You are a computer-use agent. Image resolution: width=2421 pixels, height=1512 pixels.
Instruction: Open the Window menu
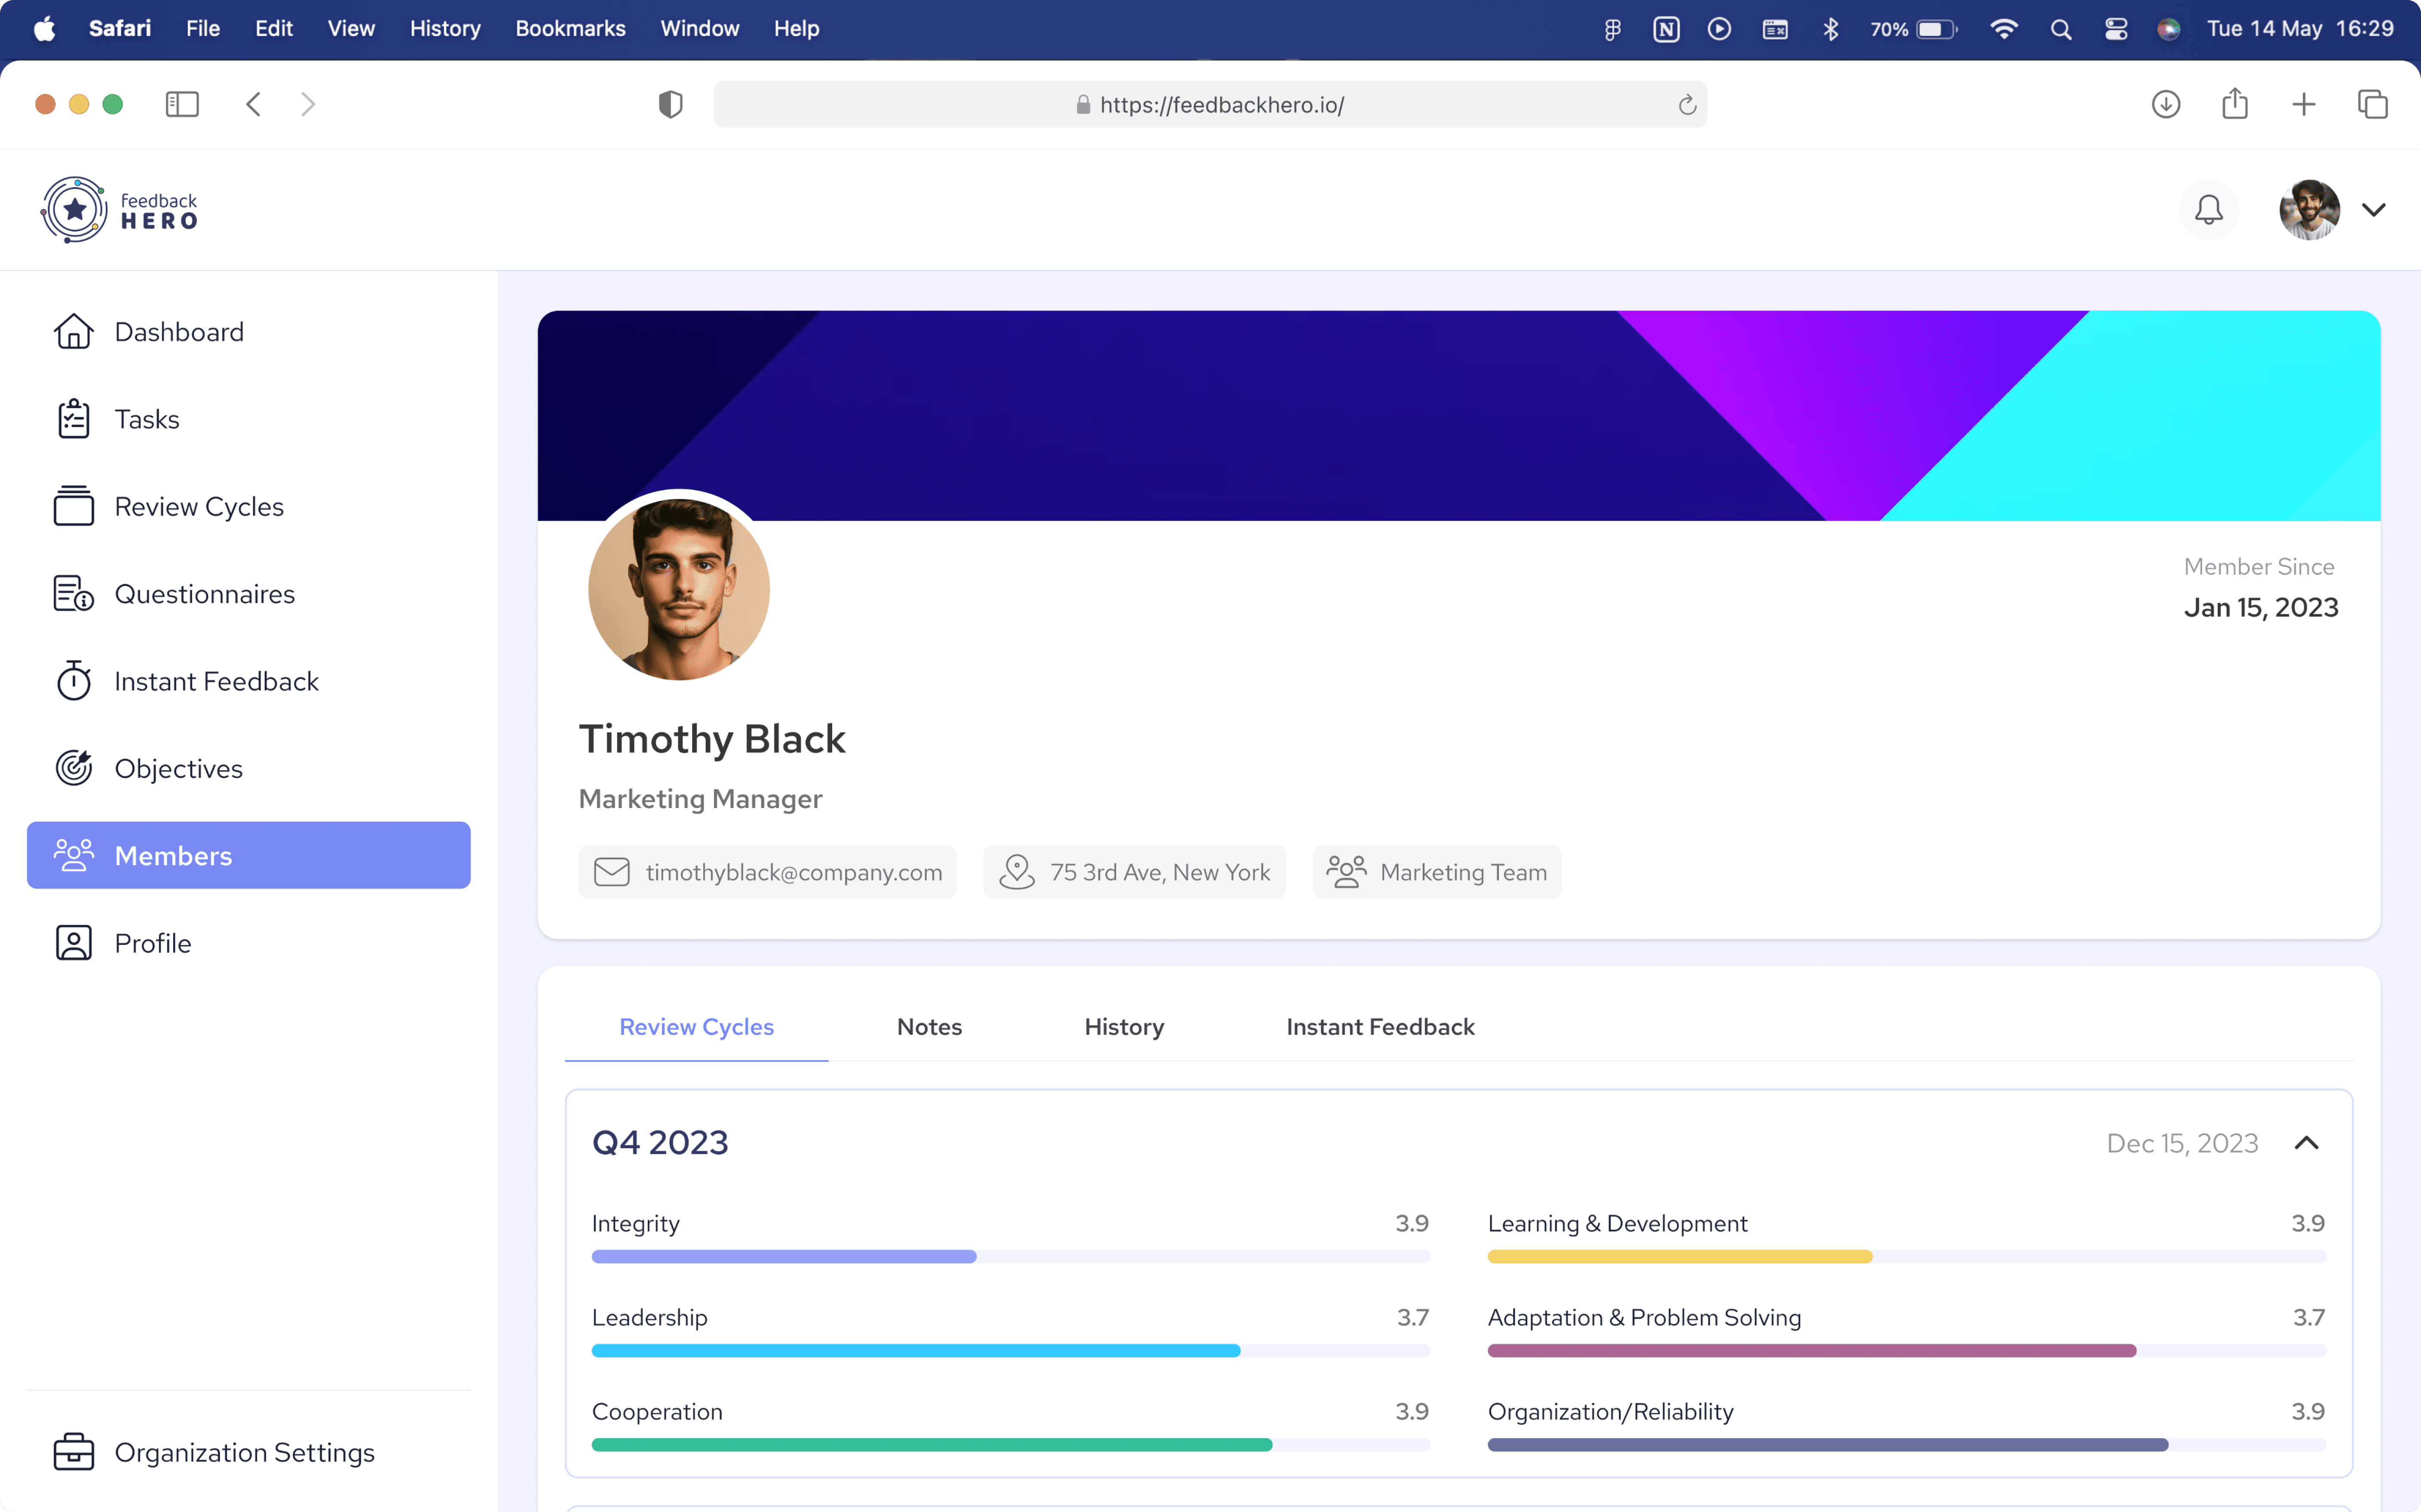click(x=699, y=29)
